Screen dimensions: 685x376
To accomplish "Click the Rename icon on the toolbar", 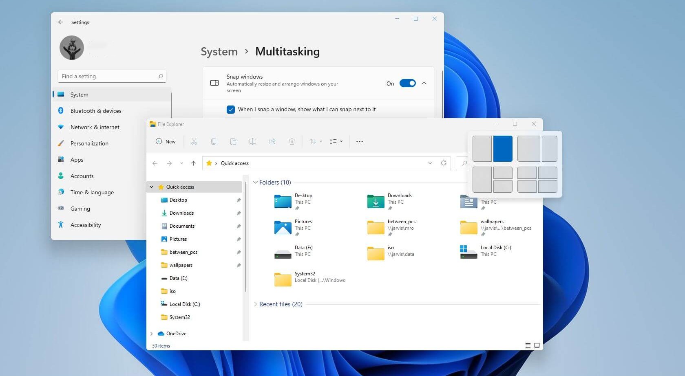I will (253, 141).
